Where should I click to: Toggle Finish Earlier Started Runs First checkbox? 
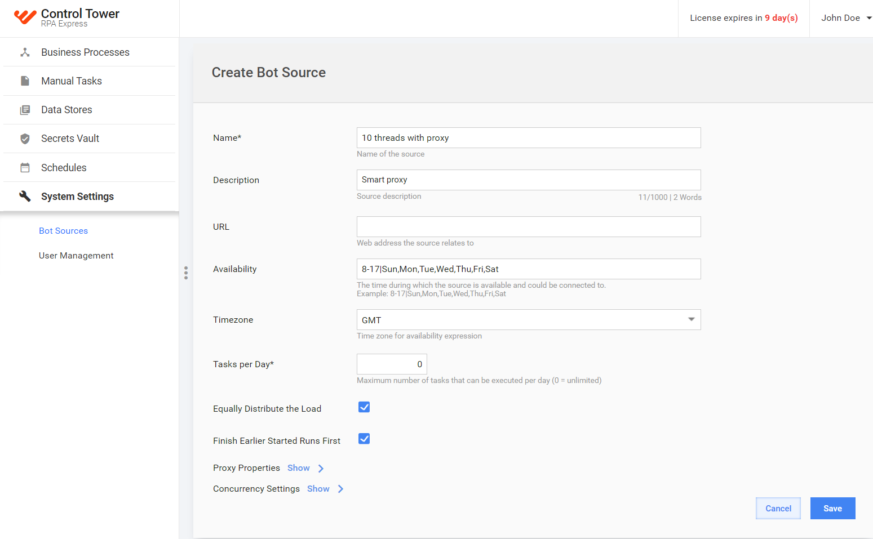pos(364,439)
